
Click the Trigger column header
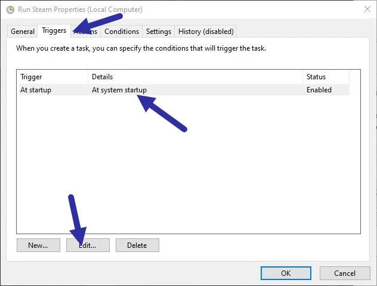53,77
